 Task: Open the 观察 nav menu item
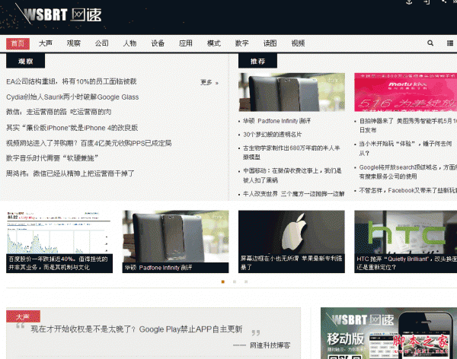[73, 43]
